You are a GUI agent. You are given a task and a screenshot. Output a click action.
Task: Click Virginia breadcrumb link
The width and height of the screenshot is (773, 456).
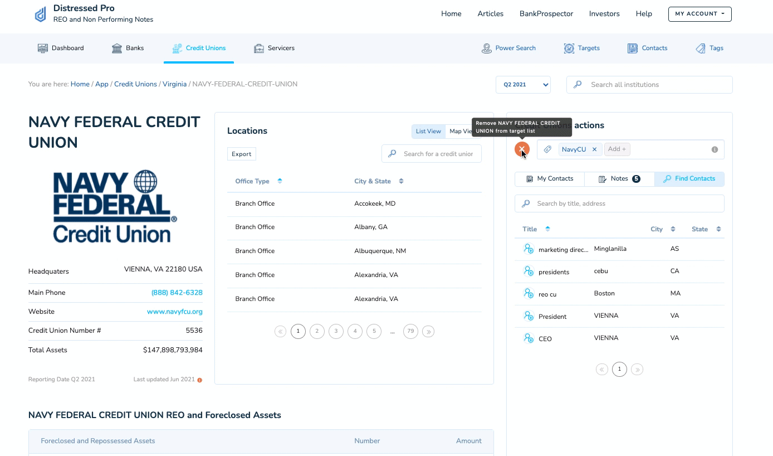point(174,84)
